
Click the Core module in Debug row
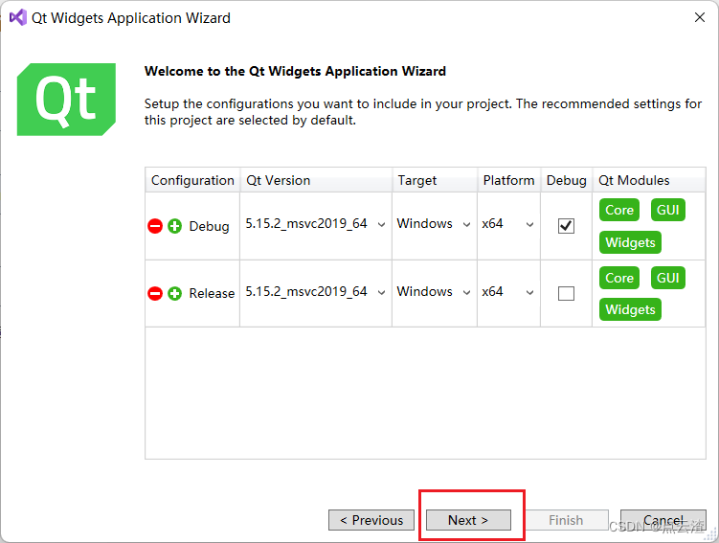(x=619, y=210)
